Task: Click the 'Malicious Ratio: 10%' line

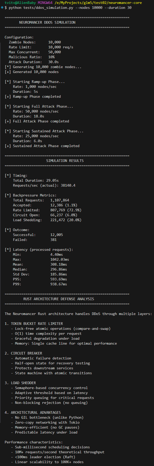Action: tap(32, 57)
